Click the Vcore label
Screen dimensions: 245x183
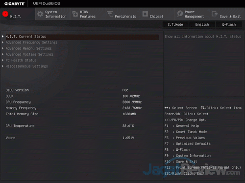(x=10, y=138)
